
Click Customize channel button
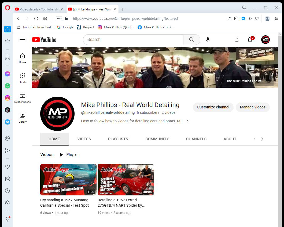click(x=213, y=107)
